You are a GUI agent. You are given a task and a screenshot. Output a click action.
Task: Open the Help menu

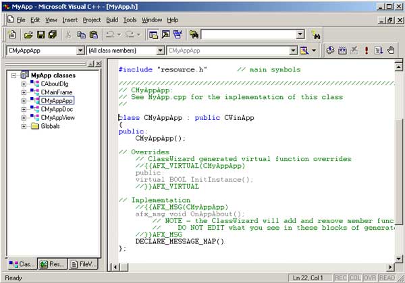173,20
